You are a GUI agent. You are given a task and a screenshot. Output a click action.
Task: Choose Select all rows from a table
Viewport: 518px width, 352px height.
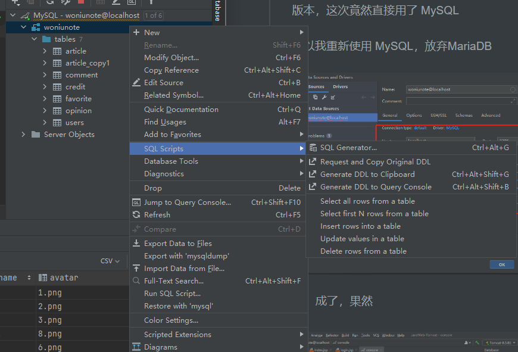(x=411, y=201)
